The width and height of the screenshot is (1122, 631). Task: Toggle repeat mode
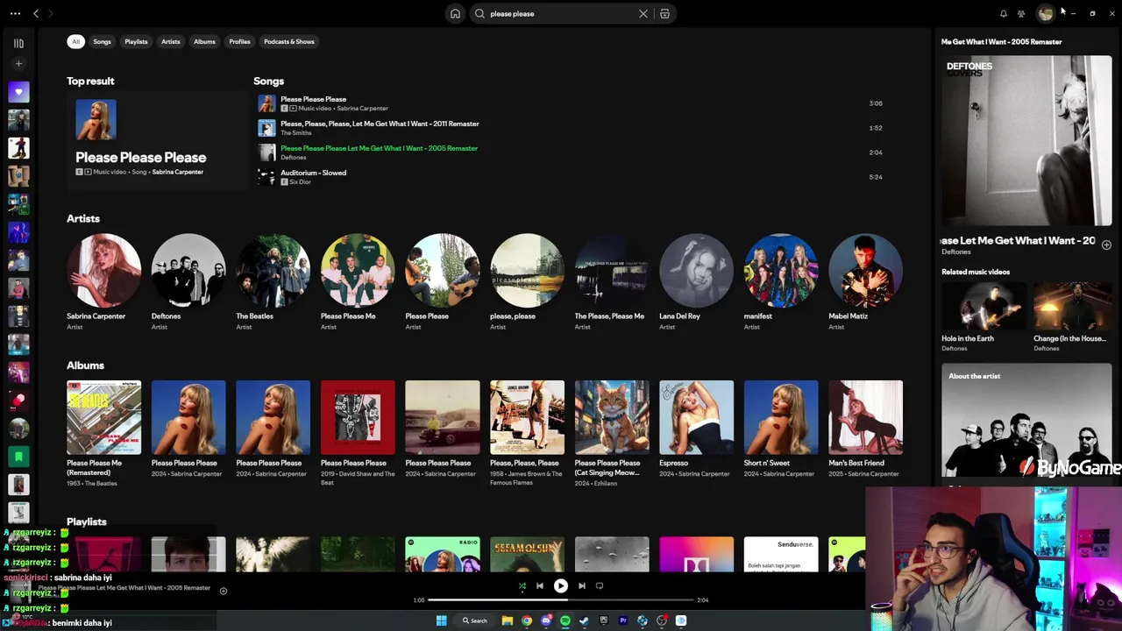tap(600, 586)
